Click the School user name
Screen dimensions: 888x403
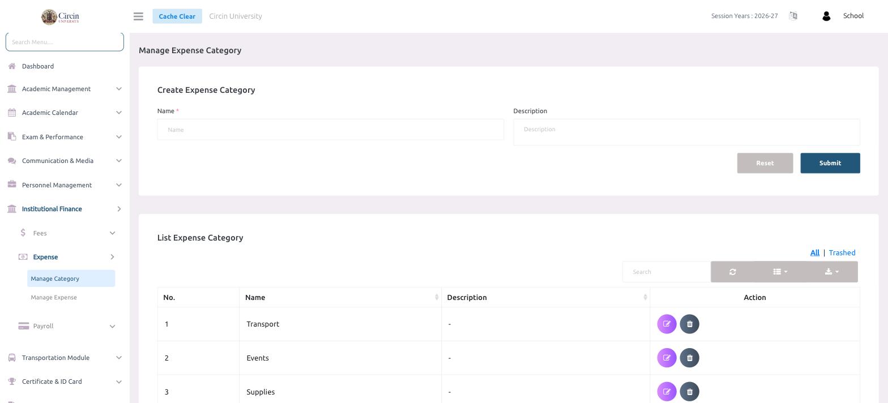click(x=853, y=16)
